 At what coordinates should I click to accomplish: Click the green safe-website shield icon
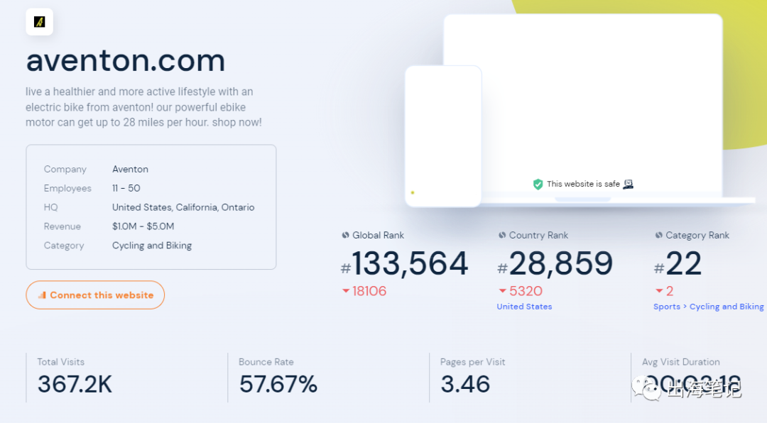(x=538, y=185)
